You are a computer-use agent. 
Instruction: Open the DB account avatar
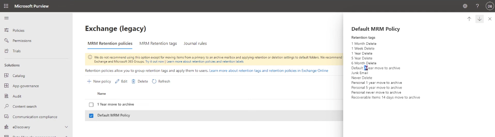489,6
